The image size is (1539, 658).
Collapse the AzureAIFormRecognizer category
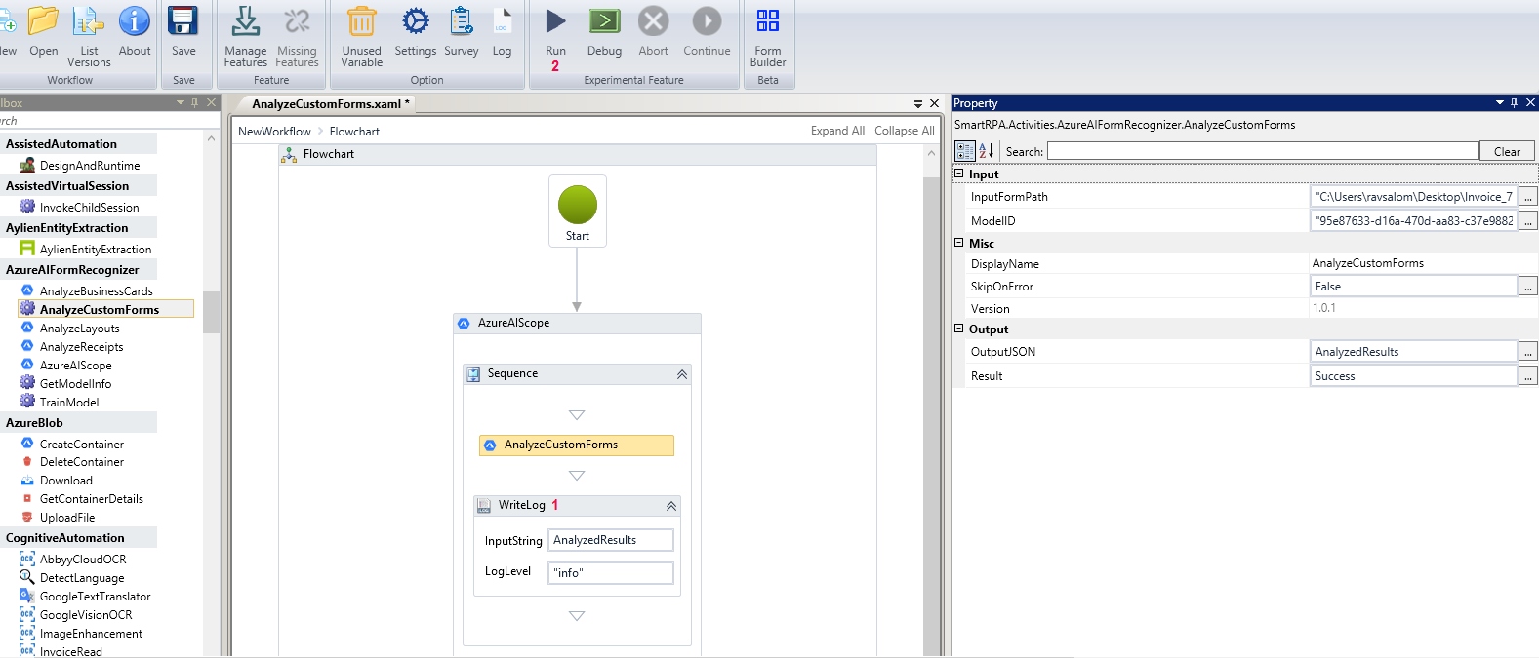[78, 270]
